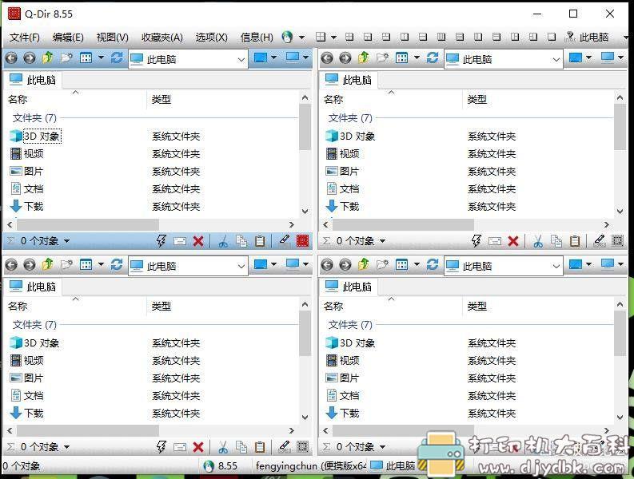Go forward in the top-left pane
The width and height of the screenshot is (634, 479).
[x=29, y=58]
